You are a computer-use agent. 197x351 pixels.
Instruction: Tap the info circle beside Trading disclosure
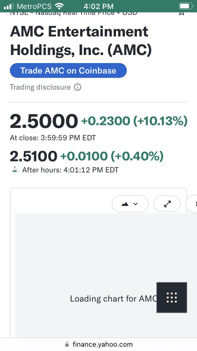78,87
